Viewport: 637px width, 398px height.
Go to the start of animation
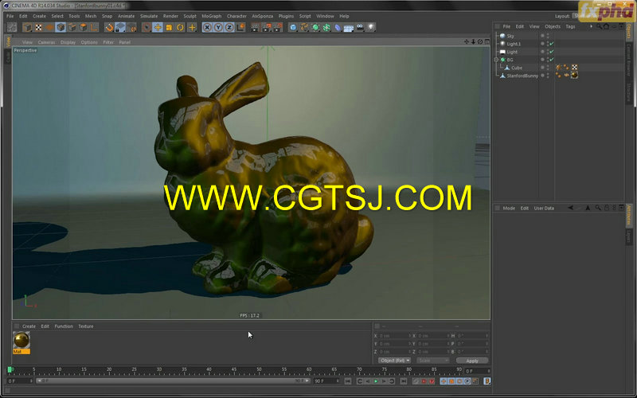(348, 381)
